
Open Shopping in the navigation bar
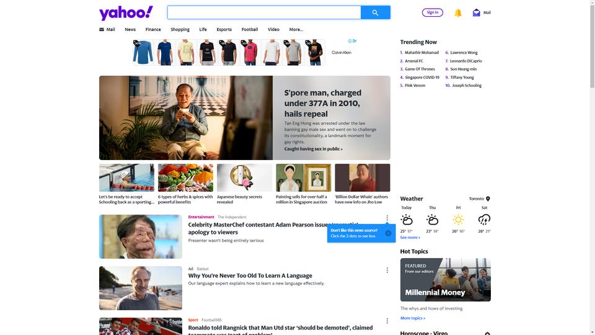pos(180,29)
